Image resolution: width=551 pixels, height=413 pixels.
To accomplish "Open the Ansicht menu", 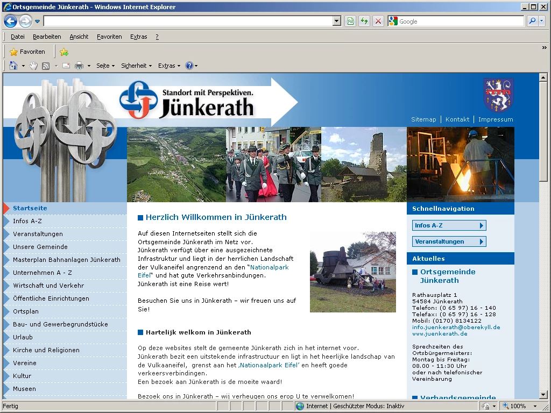I will [x=79, y=37].
